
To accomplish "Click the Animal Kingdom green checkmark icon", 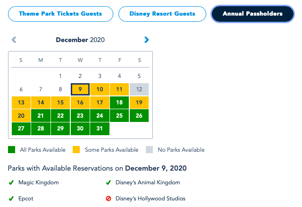I will (109, 182).
